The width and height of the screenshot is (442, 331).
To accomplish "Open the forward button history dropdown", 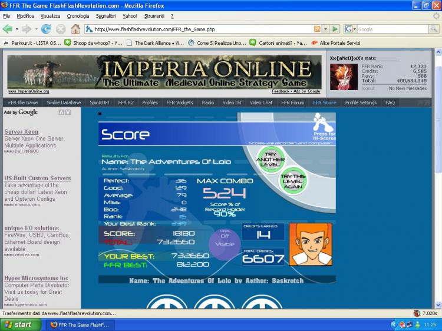I will point(36,29).
